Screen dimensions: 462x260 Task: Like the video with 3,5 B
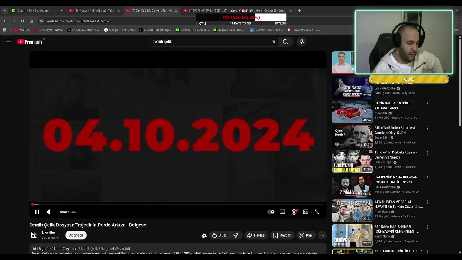(x=219, y=235)
